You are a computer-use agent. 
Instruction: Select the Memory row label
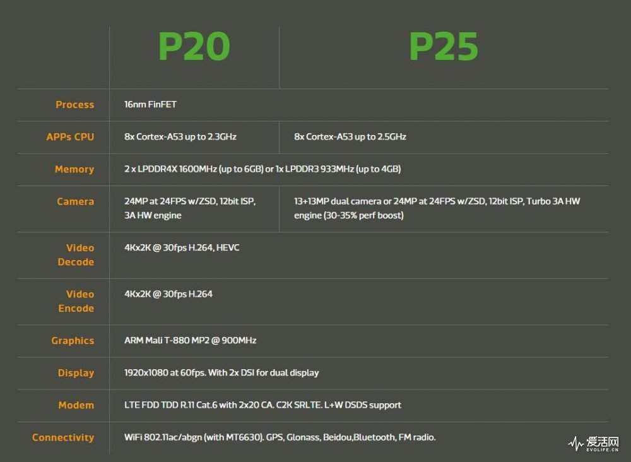(x=74, y=169)
